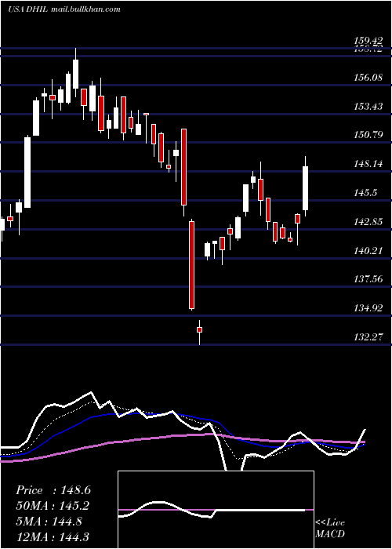The height and width of the screenshot is (549, 392).
Task: Select the 150.79 price level label
Action: tap(368, 134)
